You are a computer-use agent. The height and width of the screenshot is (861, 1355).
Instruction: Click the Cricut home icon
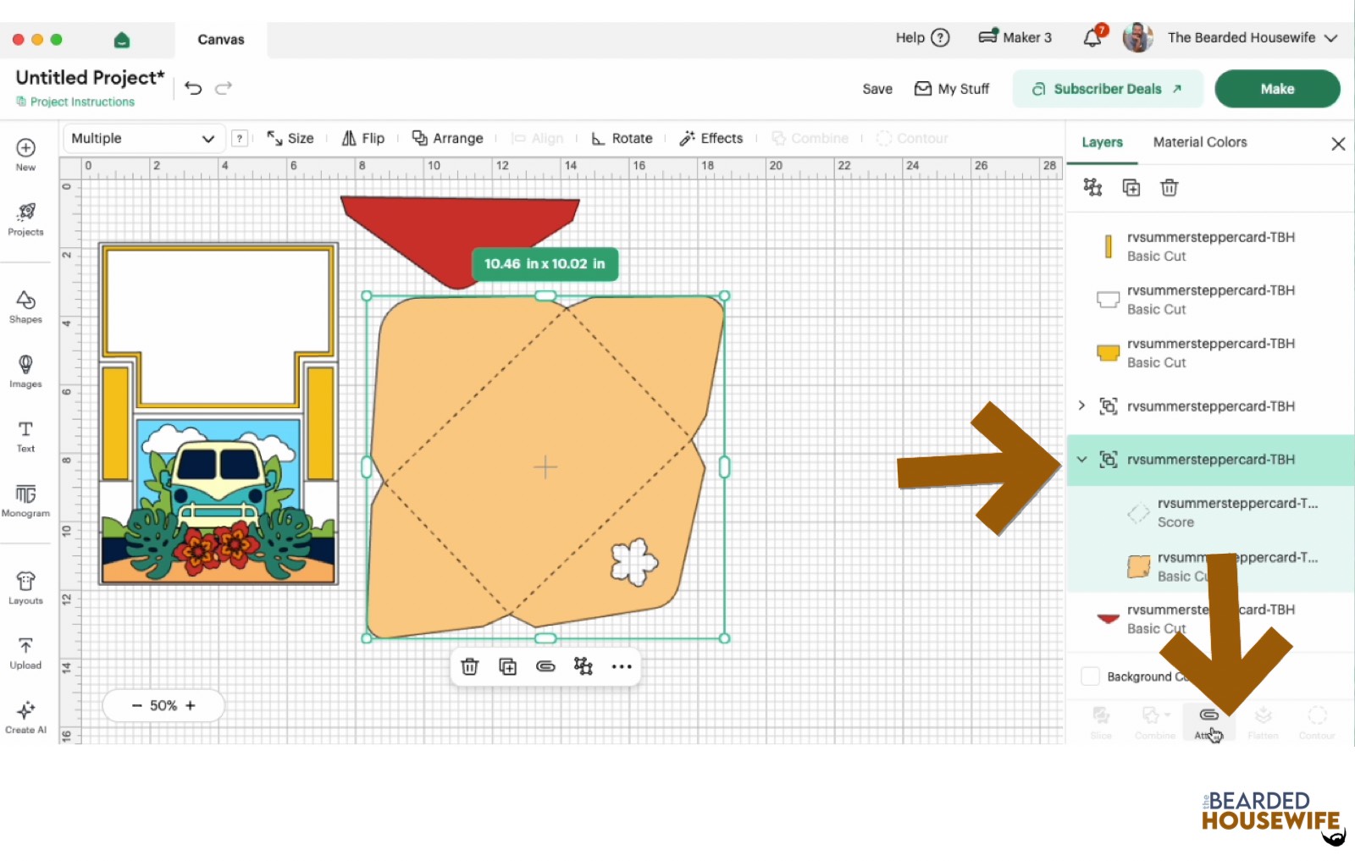(121, 40)
